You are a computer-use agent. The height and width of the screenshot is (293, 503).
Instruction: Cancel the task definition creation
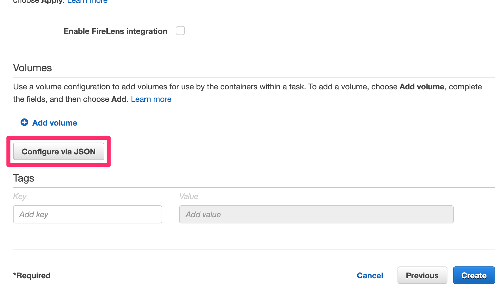coord(370,275)
